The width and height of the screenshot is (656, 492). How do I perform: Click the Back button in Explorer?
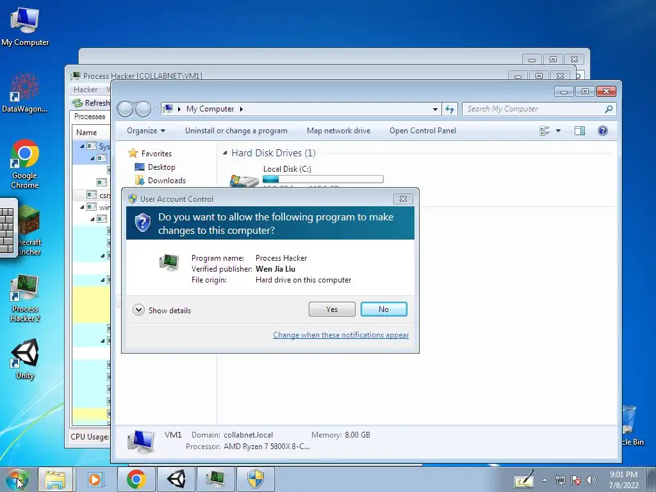pyautogui.click(x=125, y=109)
